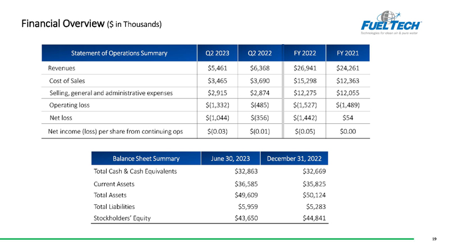449x252 pixels.
Task: Click Net income per share row label
Action: click(116, 132)
